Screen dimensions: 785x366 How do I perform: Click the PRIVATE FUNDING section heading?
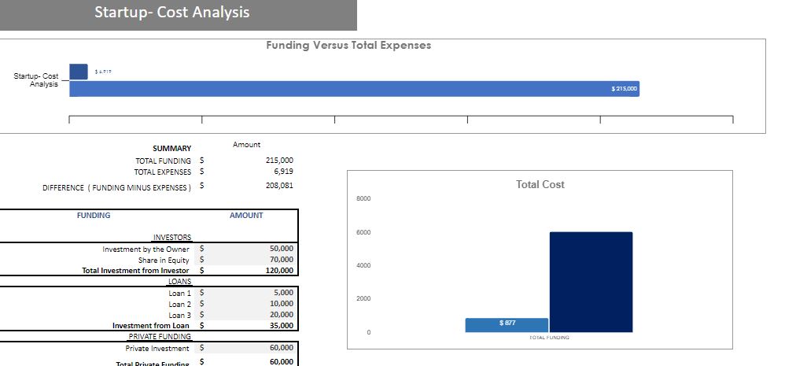[x=160, y=336]
